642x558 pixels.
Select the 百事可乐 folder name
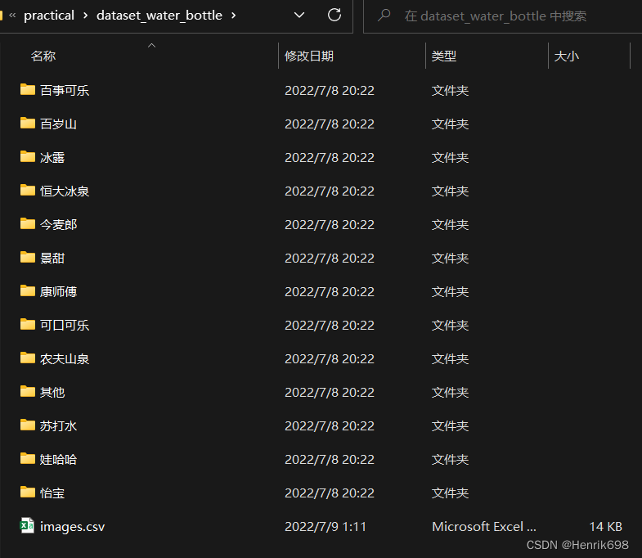pyautogui.click(x=65, y=90)
